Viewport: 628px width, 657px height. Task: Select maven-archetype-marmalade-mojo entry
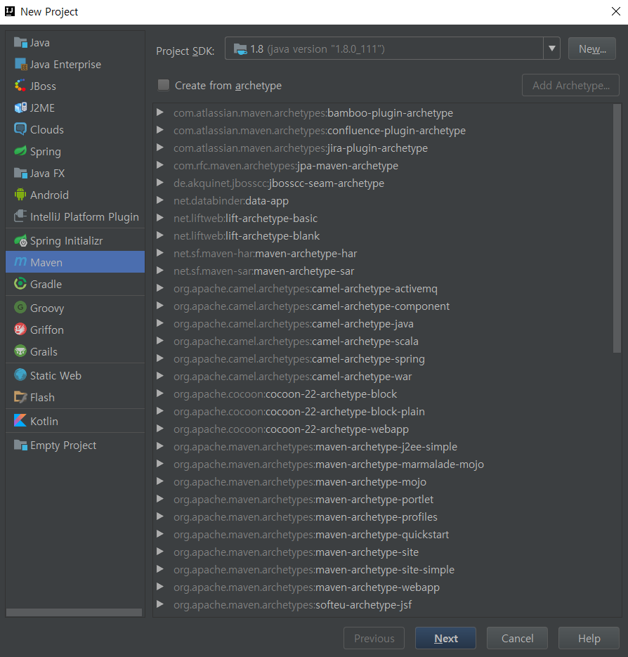click(x=329, y=464)
